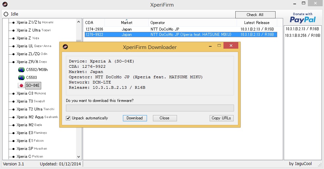Expand the Xperia C3 Wukong node
This screenshot has width=324, height=169.
click(x=14, y=93)
